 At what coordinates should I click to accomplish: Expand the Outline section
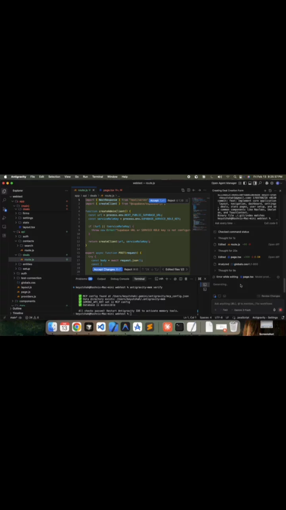click(17, 309)
